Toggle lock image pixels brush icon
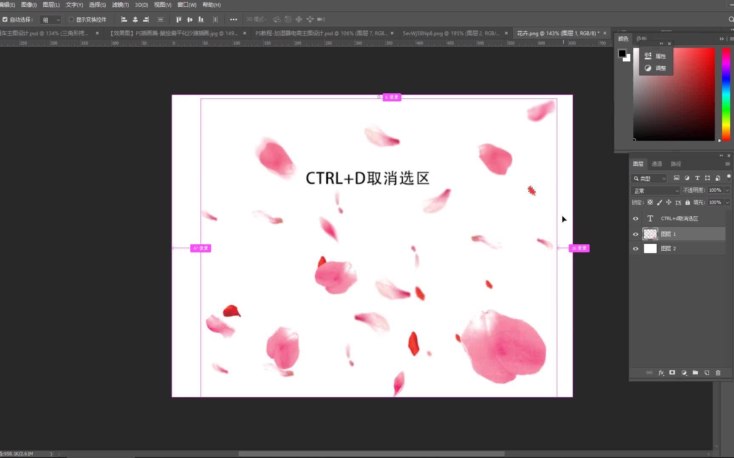Screen dimensions: 734x458 659,203
